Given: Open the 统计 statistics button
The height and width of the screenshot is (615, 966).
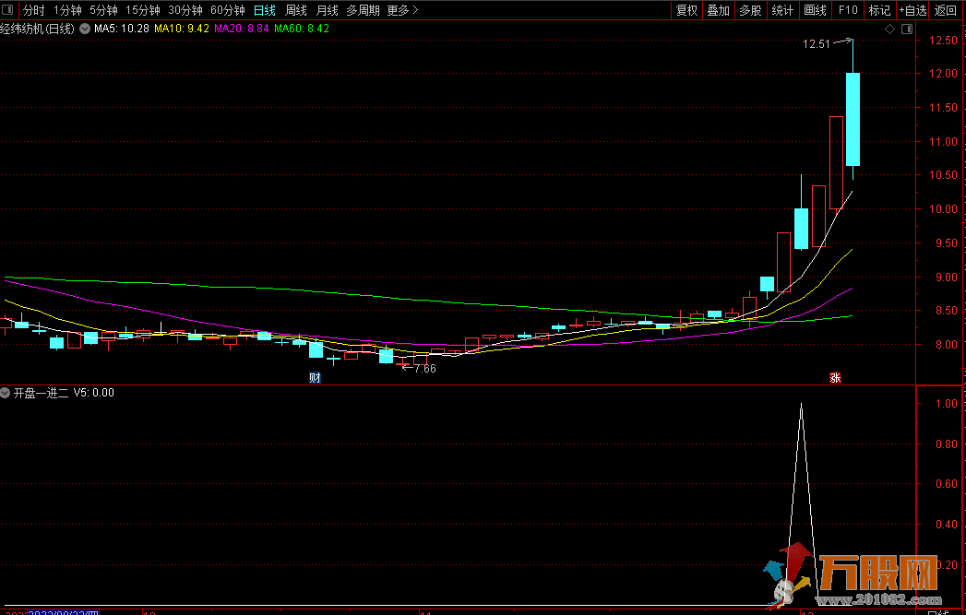Looking at the screenshot, I should 782,10.
